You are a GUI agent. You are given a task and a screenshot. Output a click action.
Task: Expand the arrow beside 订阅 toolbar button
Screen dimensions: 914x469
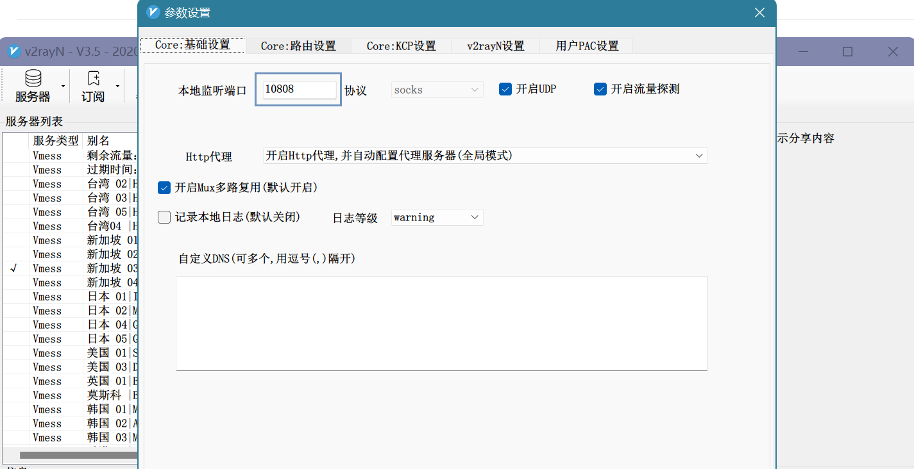coord(117,86)
